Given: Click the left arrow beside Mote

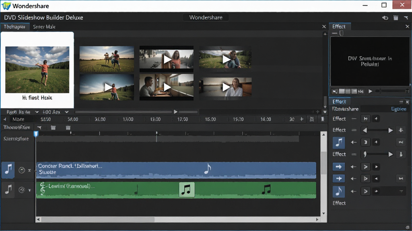Looking at the screenshot, I should click(5, 119).
